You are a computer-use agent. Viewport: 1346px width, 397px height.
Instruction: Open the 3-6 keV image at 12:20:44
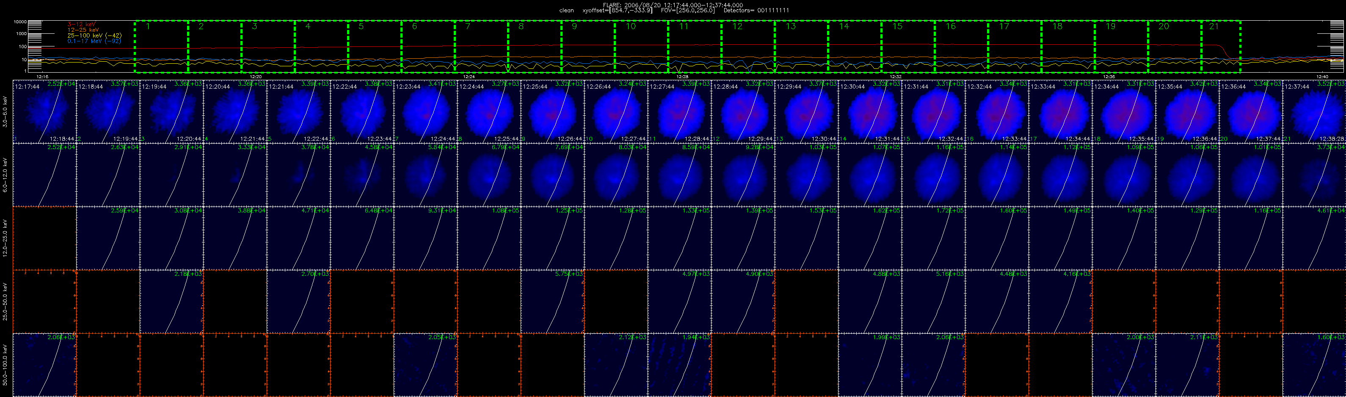pos(235,111)
